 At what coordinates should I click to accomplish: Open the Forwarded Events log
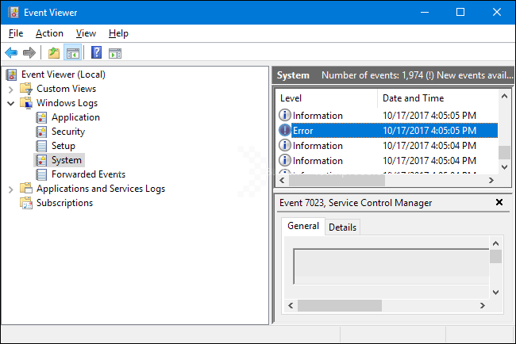pos(87,174)
